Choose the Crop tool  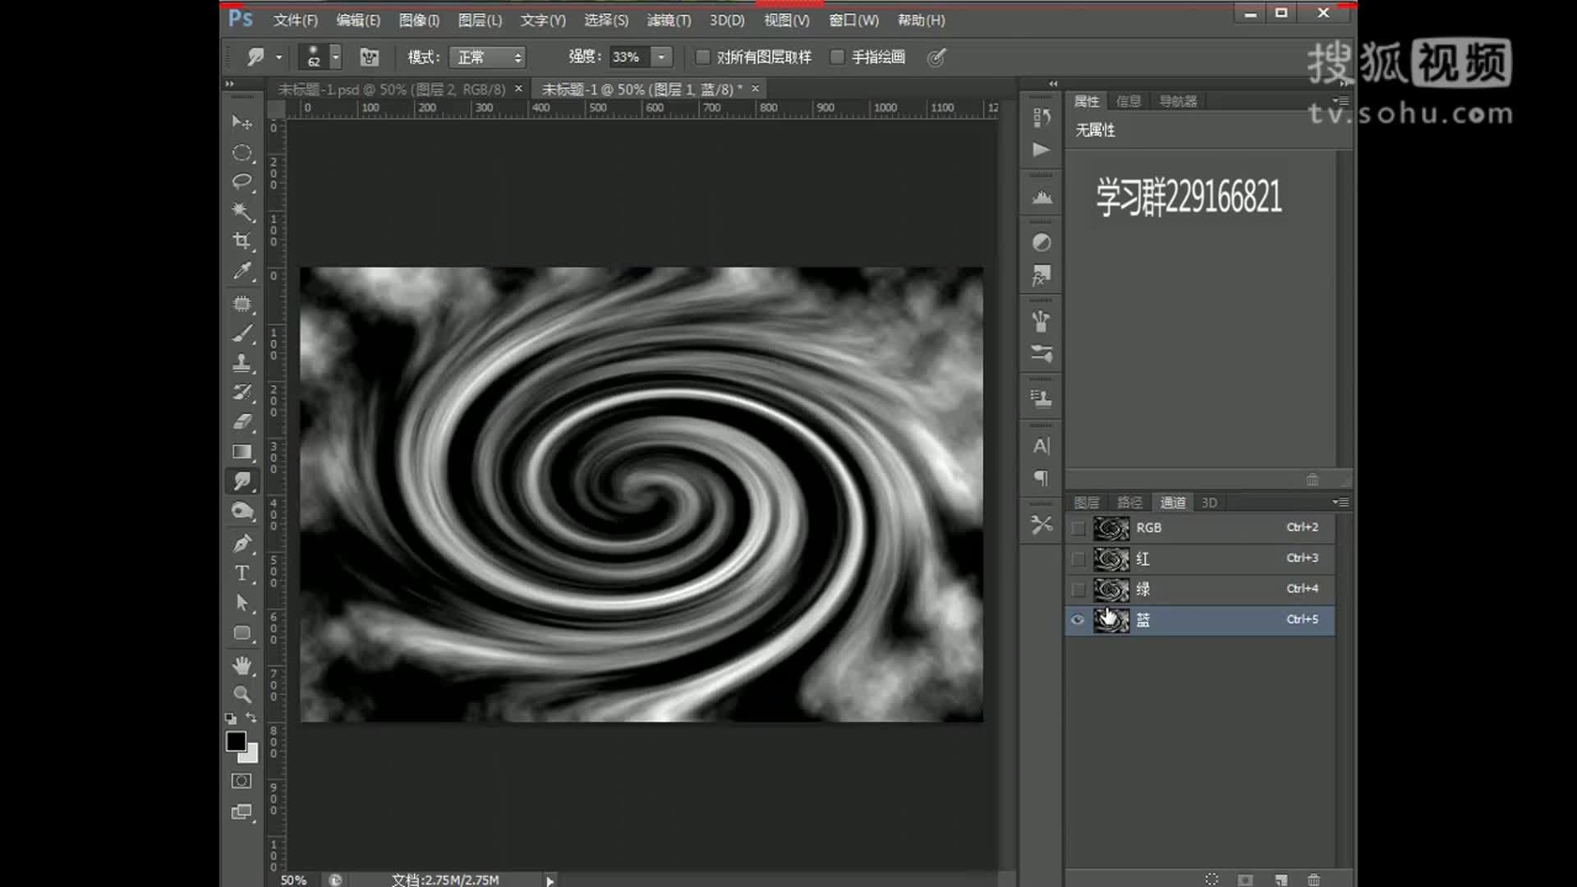coord(242,241)
